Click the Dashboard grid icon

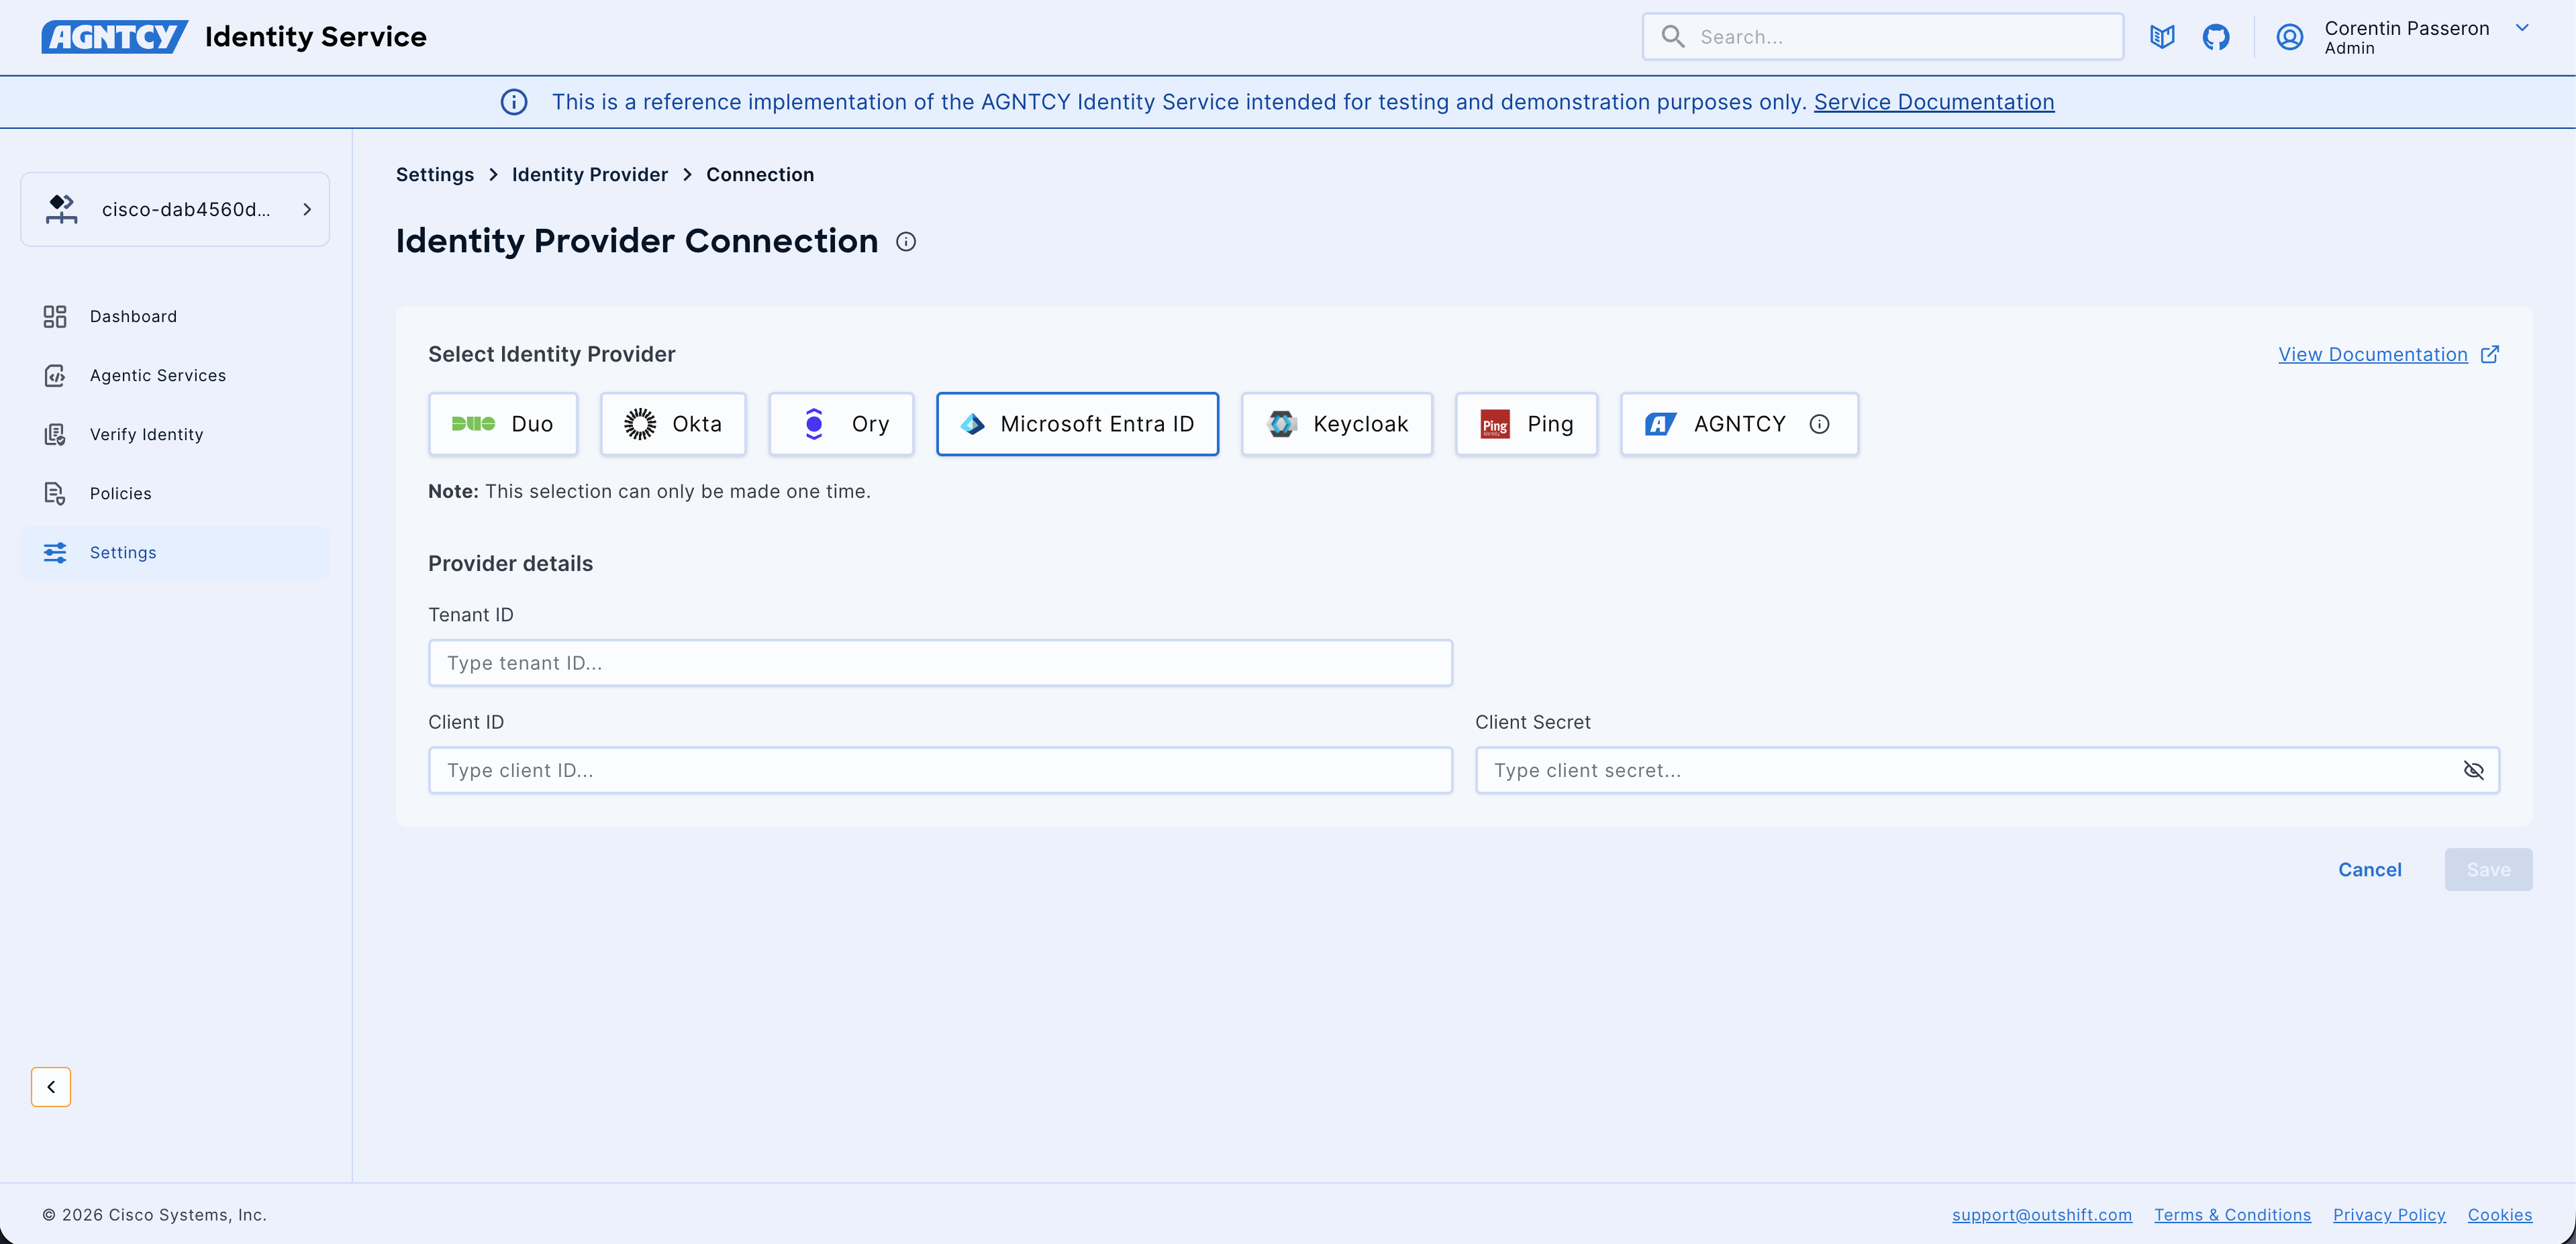(55, 316)
